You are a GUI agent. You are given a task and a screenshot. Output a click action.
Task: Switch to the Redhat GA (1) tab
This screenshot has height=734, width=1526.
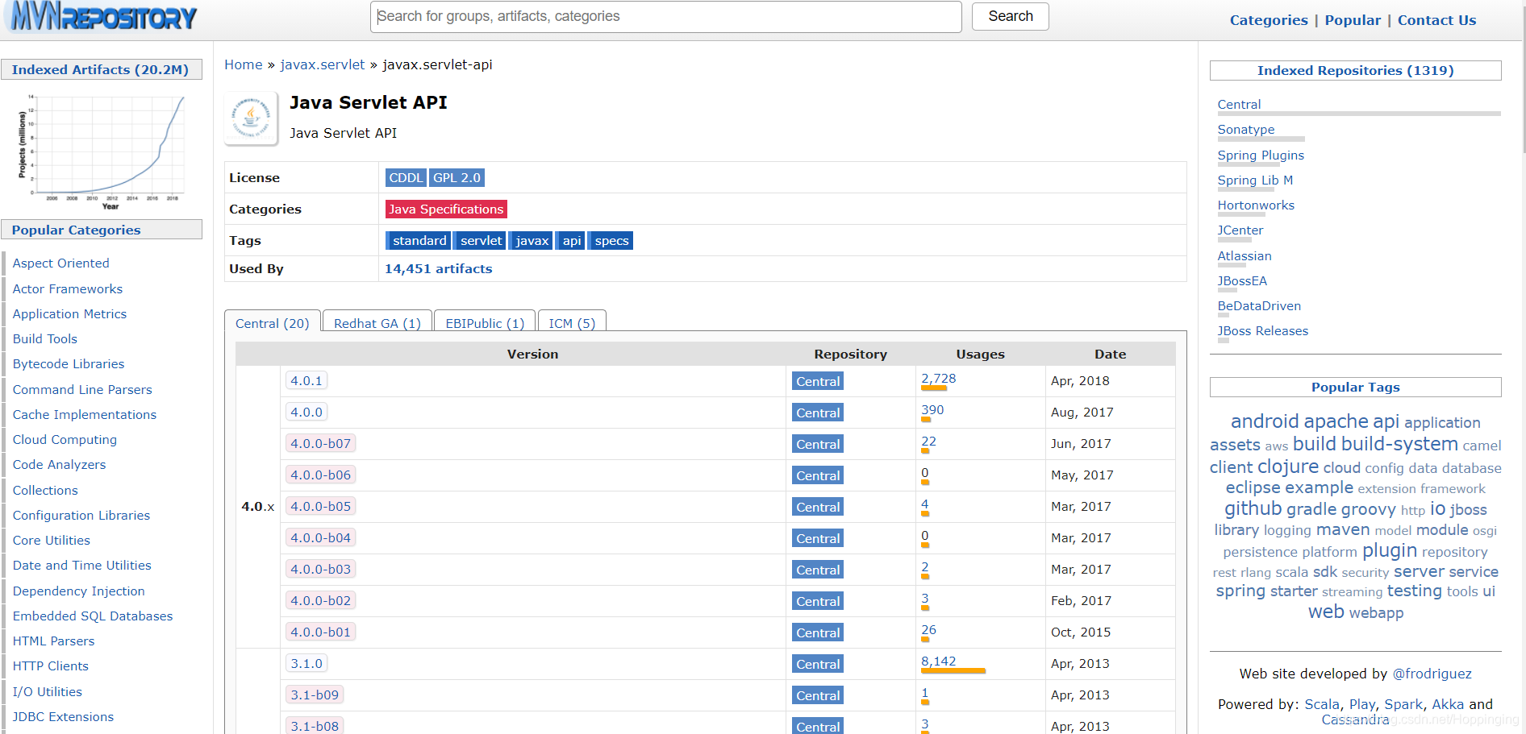pyautogui.click(x=377, y=322)
